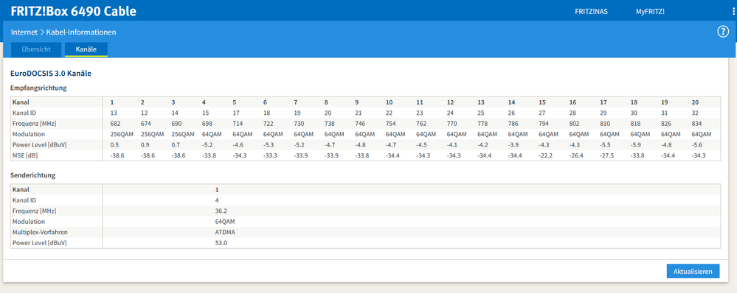Click frequency value 714 MHz
Image resolution: width=737 pixels, height=293 pixels.
click(x=238, y=124)
